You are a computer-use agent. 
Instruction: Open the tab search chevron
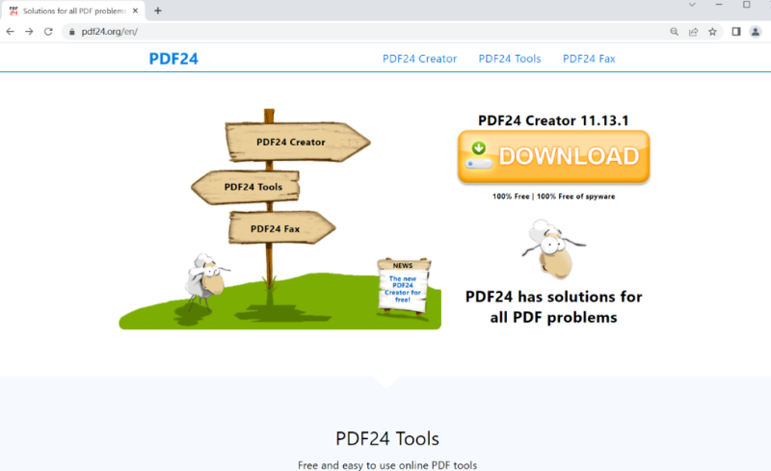[692, 5]
